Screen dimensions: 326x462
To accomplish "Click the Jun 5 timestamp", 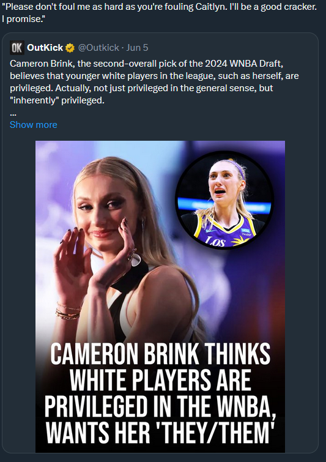I will pyautogui.click(x=137, y=48).
